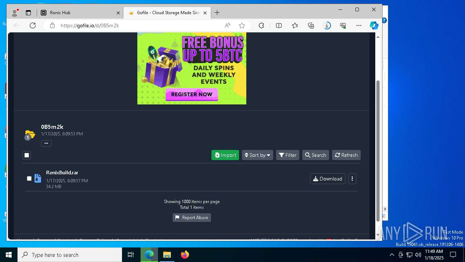The height and width of the screenshot is (262, 465).
Task: Open the Favorites list
Action: pyautogui.click(x=295, y=25)
